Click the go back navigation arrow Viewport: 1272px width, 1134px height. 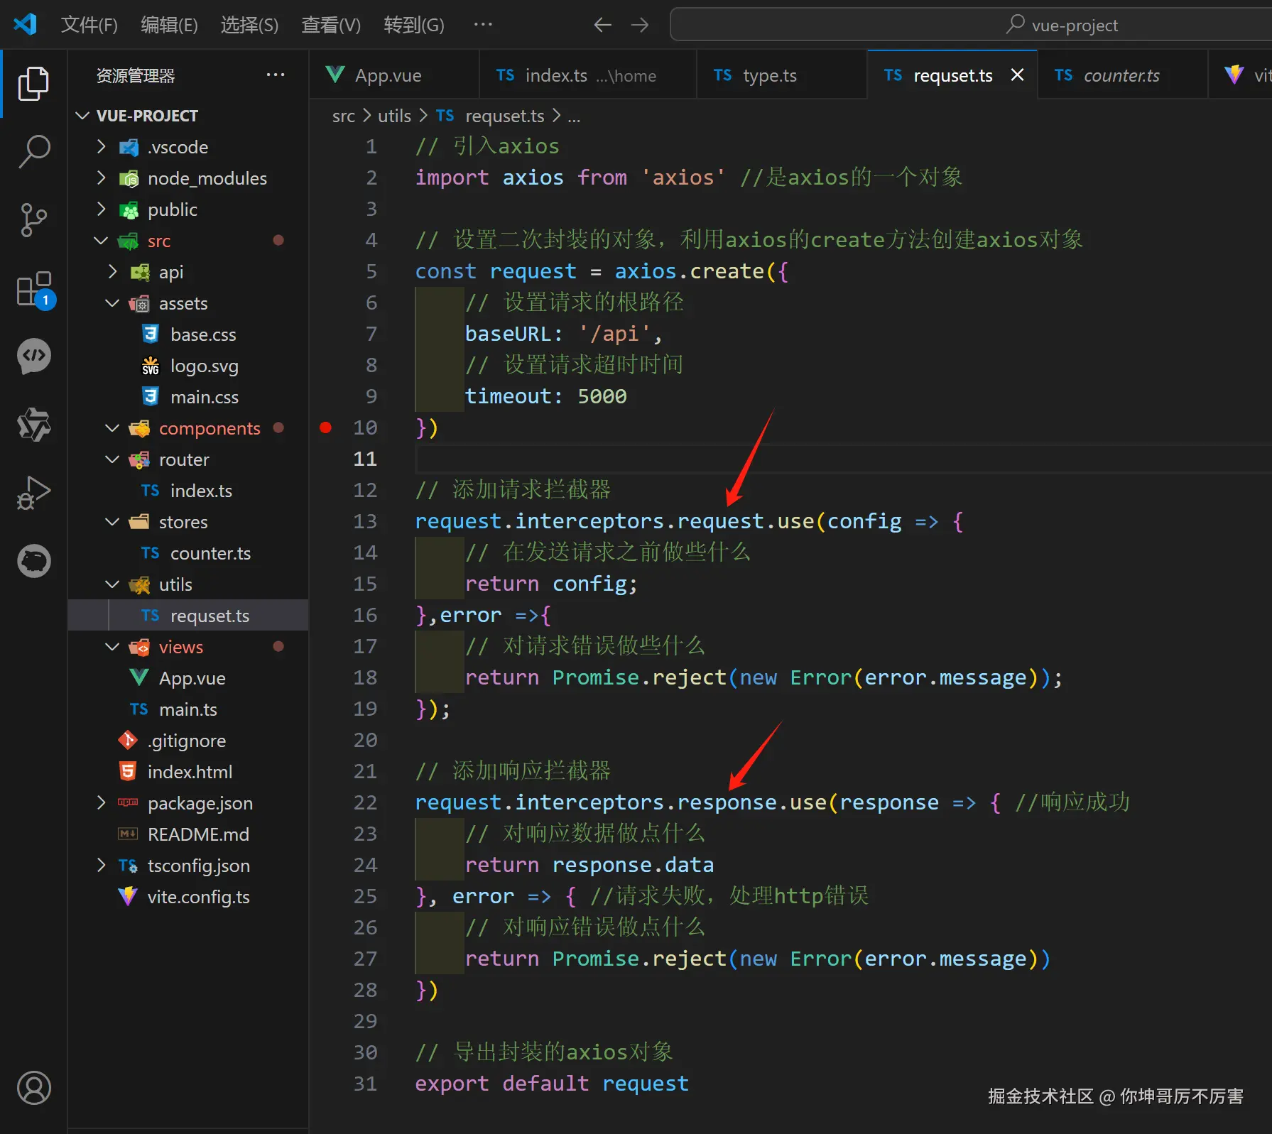point(602,26)
